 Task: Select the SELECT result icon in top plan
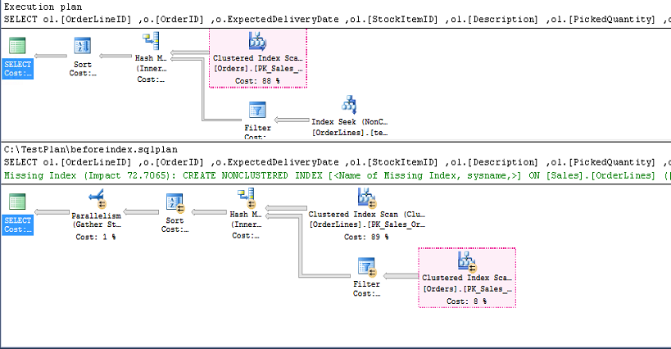click(17, 46)
